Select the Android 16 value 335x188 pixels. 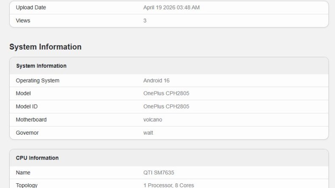tap(156, 80)
